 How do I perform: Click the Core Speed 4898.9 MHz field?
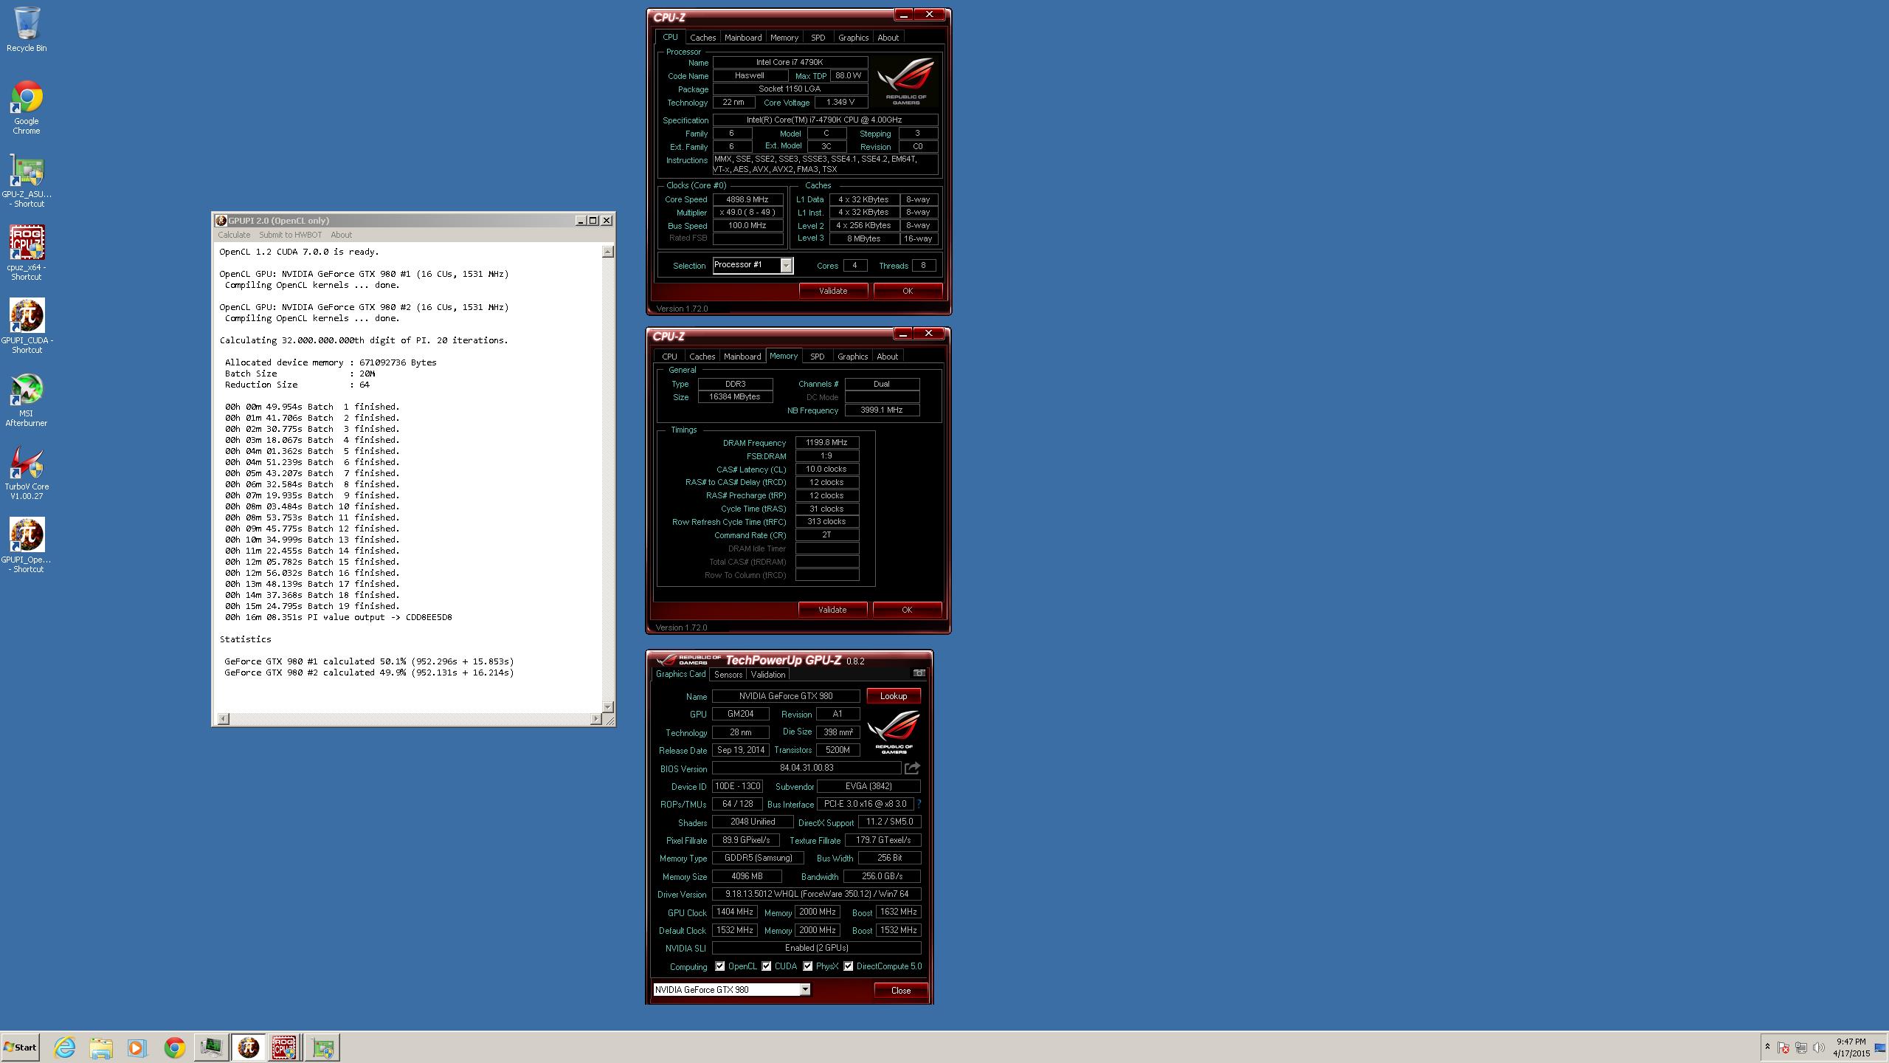[747, 199]
